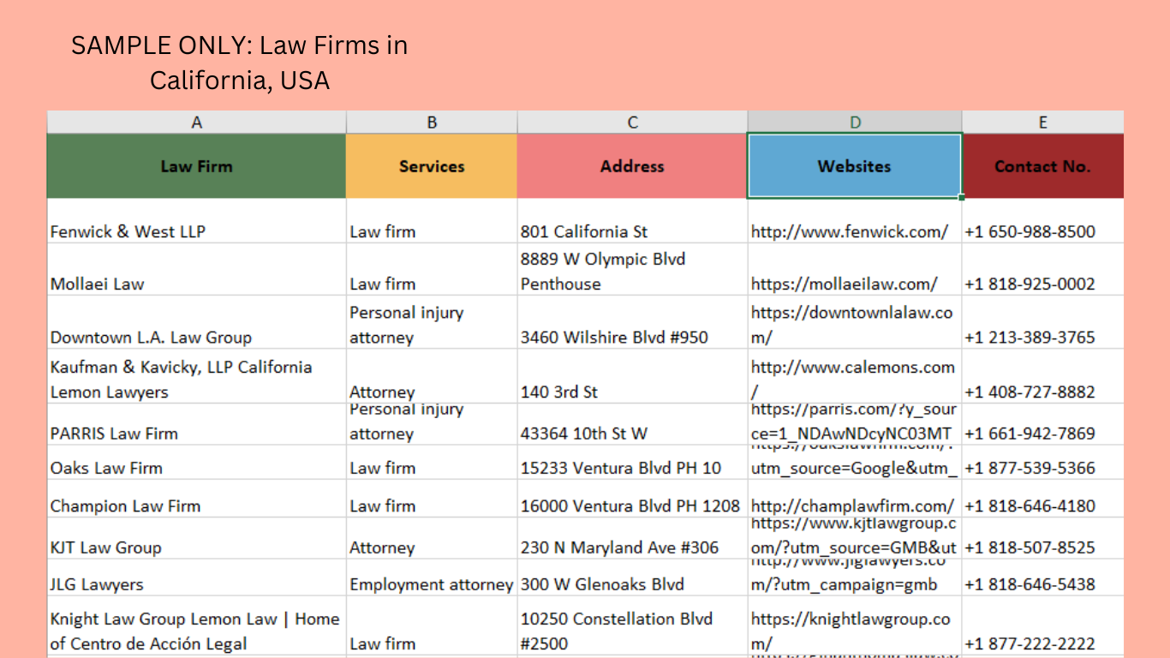Open the parris.com website link
The image size is (1170, 658).
tap(853, 423)
